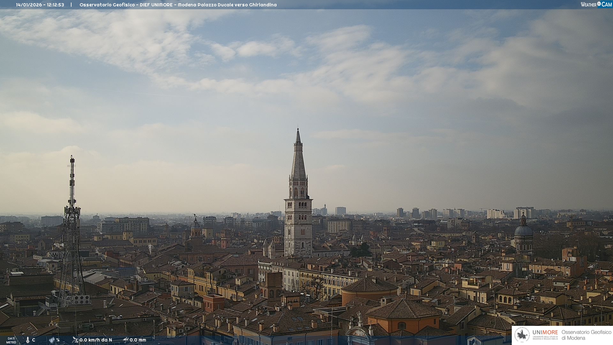Click the 0.0 km/h da N wind reading
The width and height of the screenshot is (613, 345).
pos(96,340)
